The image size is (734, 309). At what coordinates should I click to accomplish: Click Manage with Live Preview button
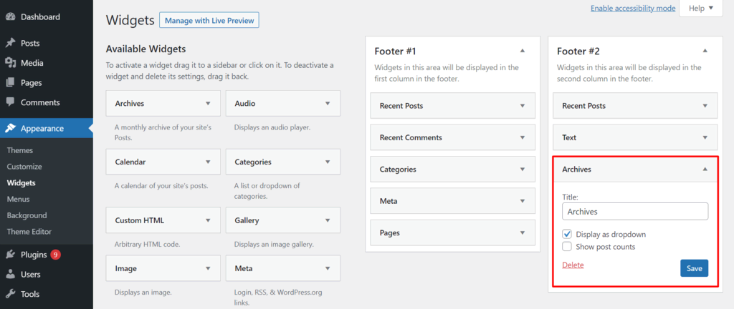coord(209,21)
